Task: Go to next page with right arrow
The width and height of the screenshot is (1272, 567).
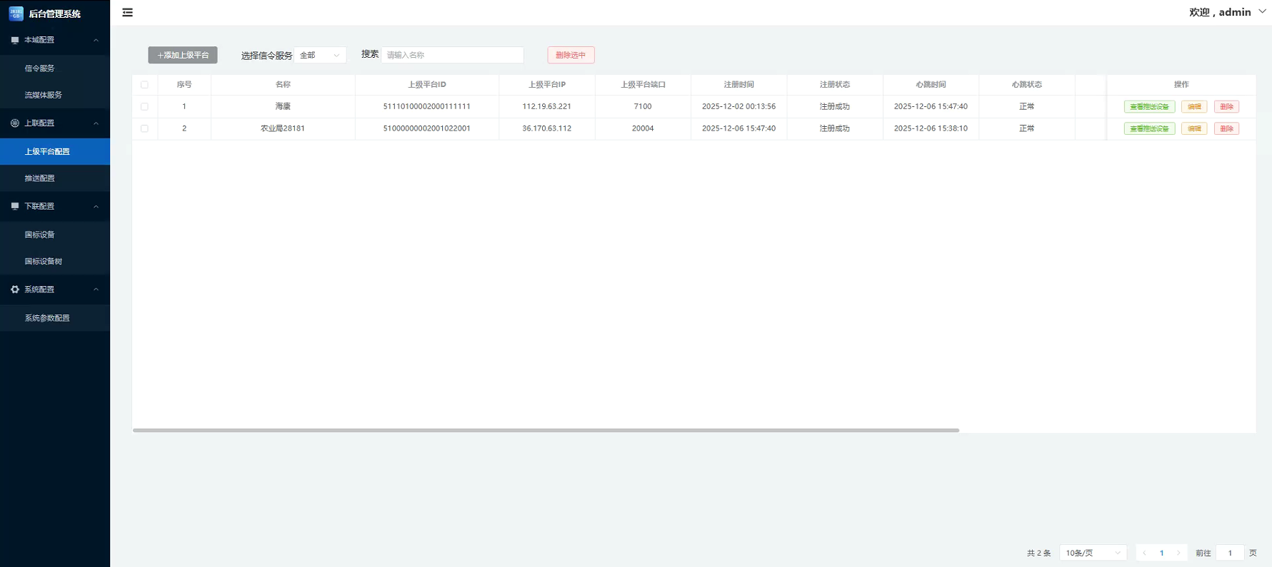Action: [1178, 553]
